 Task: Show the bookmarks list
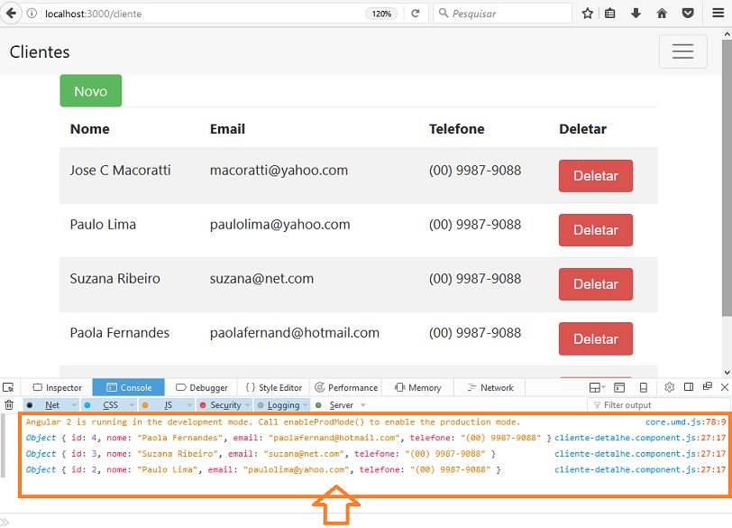(609, 14)
